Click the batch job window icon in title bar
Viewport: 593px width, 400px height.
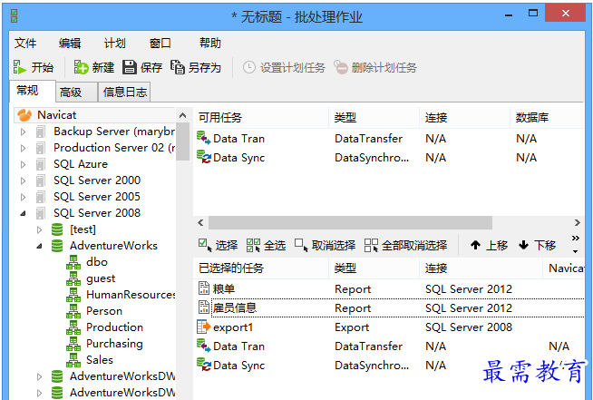point(15,16)
